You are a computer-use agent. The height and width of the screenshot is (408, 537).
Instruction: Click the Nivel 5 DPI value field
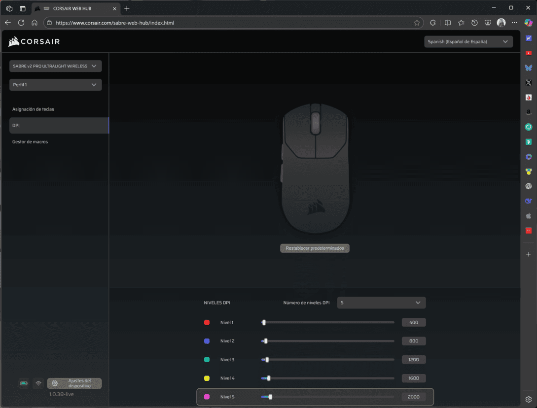[413, 397]
